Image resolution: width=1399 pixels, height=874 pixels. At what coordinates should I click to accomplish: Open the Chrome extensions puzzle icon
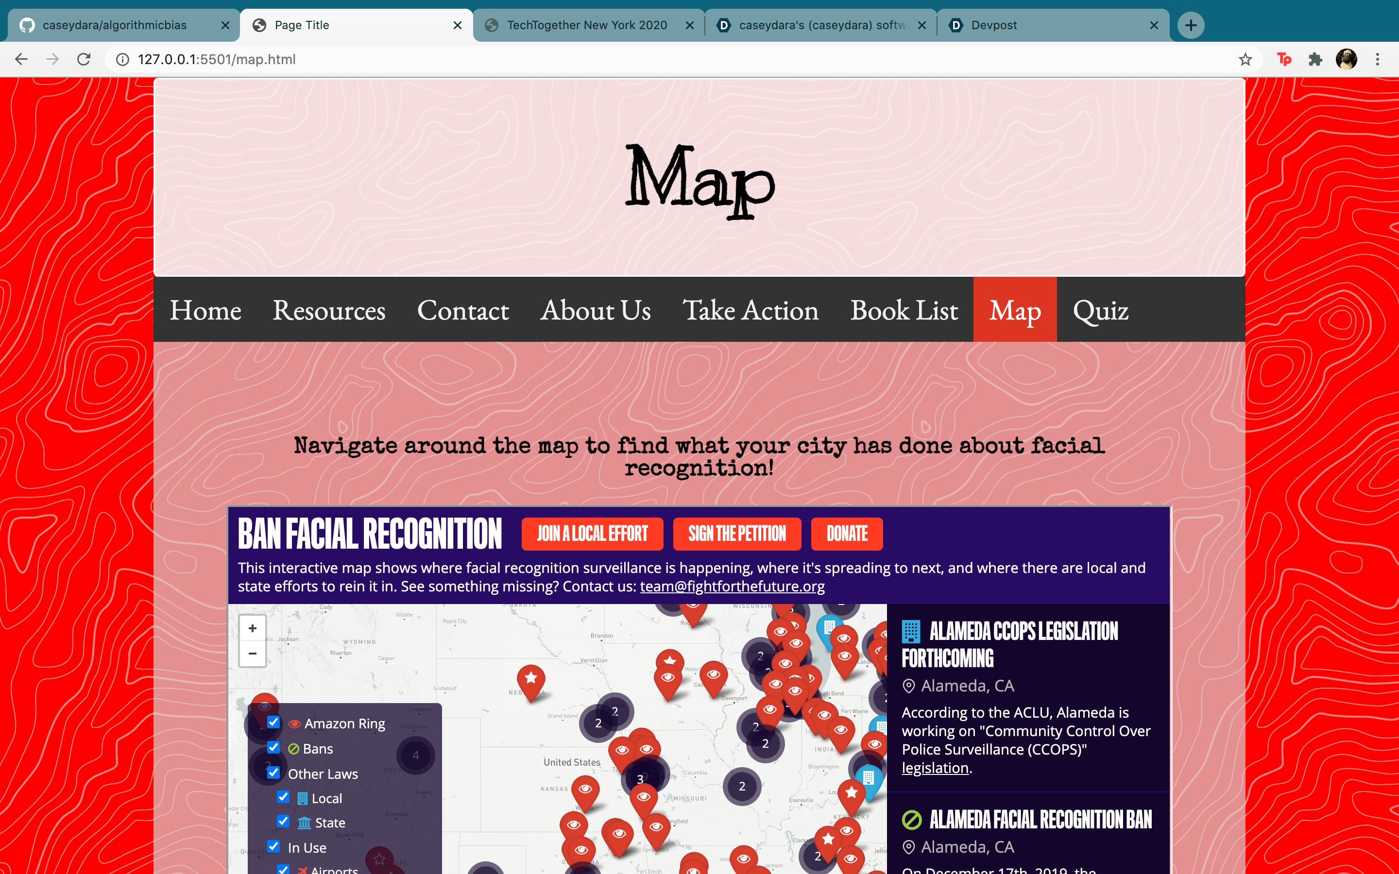click(x=1315, y=59)
